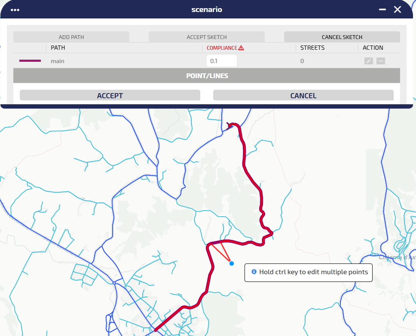Click the blue info icon in tooltip
The image size is (416, 336).
254,272
